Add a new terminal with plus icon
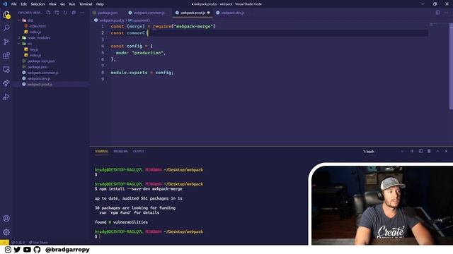This screenshot has width=453, height=254. click(412, 151)
